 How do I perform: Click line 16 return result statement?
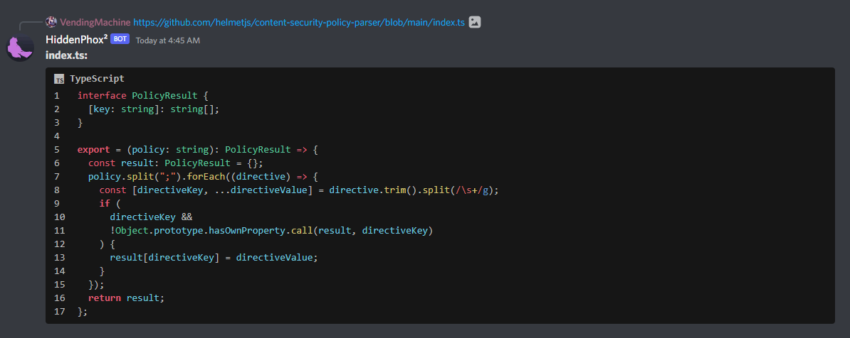126,298
